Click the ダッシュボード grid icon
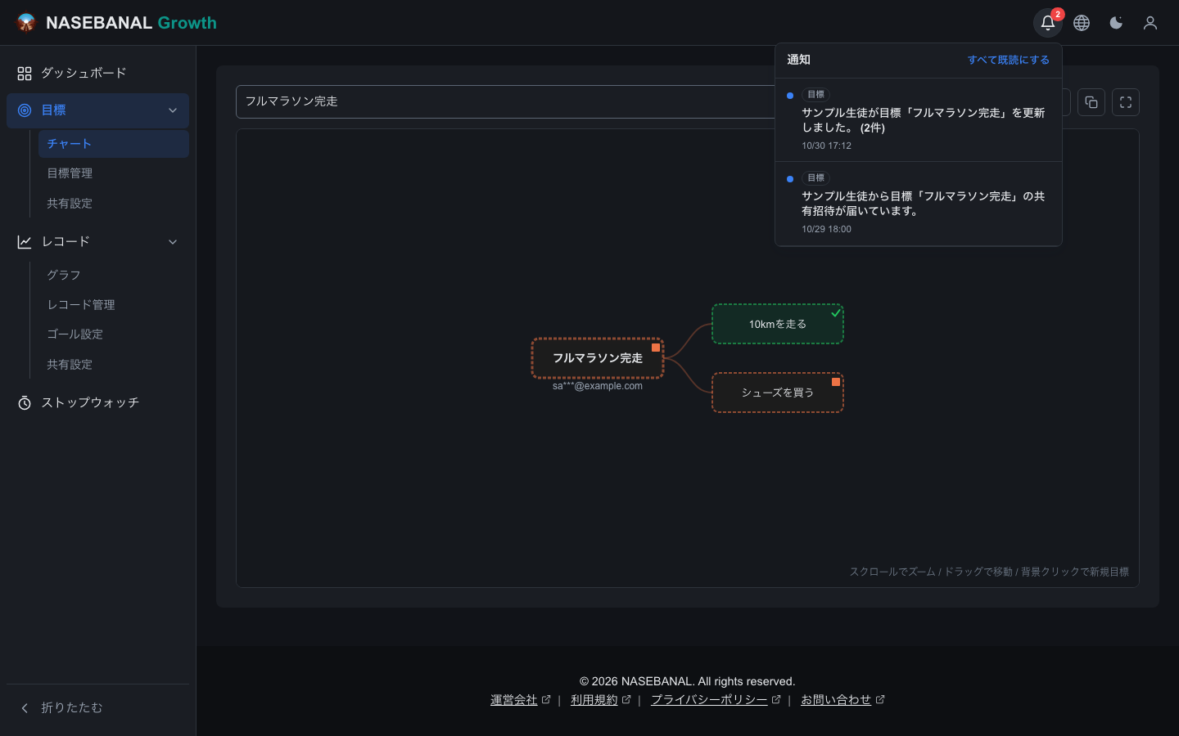Screen dimensions: 1179x736 coord(25,74)
